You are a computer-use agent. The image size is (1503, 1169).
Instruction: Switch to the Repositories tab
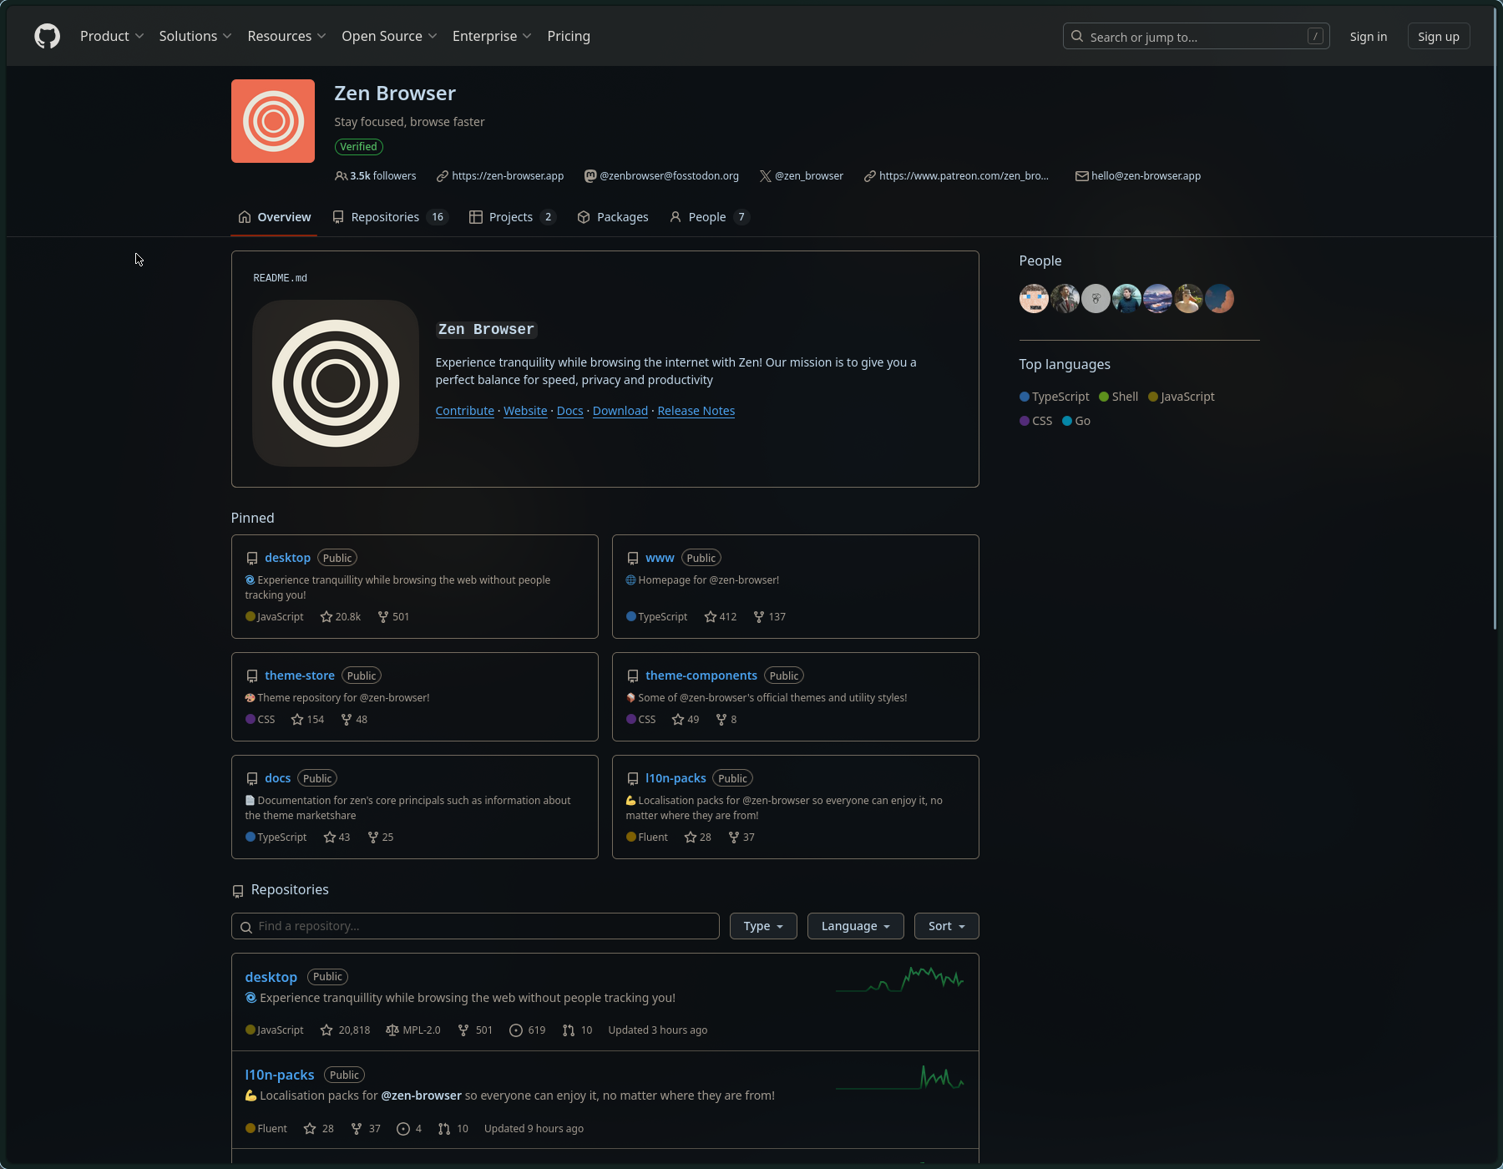389,217
